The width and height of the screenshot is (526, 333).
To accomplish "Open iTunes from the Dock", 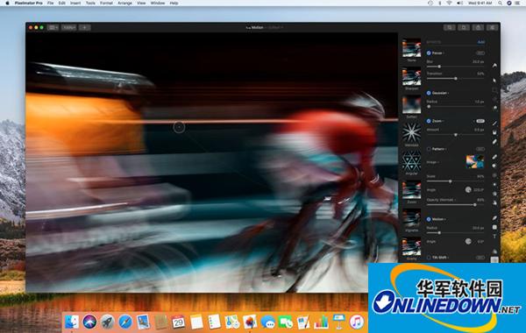I will pyautogui.click(x=357, y=322).
